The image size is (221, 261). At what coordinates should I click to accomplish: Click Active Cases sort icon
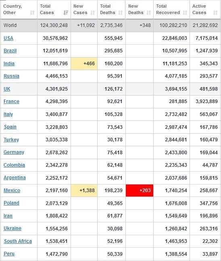coord(215,12)
